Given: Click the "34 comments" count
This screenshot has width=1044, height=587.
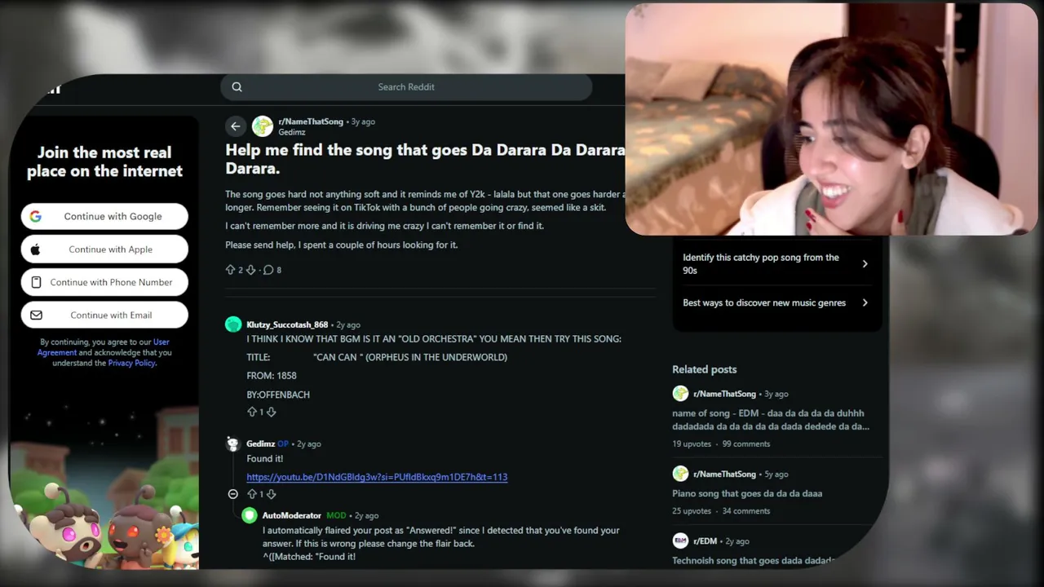Looking at the screenshot, I should (745, 511).
